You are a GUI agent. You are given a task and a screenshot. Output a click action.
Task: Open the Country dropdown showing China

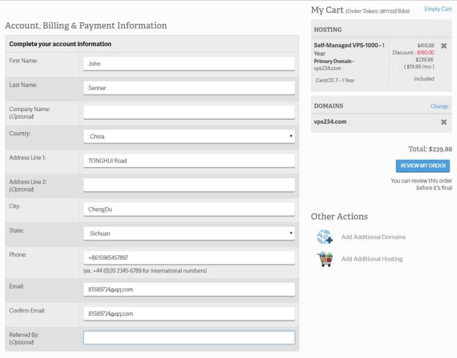click(x=189, y=136)
